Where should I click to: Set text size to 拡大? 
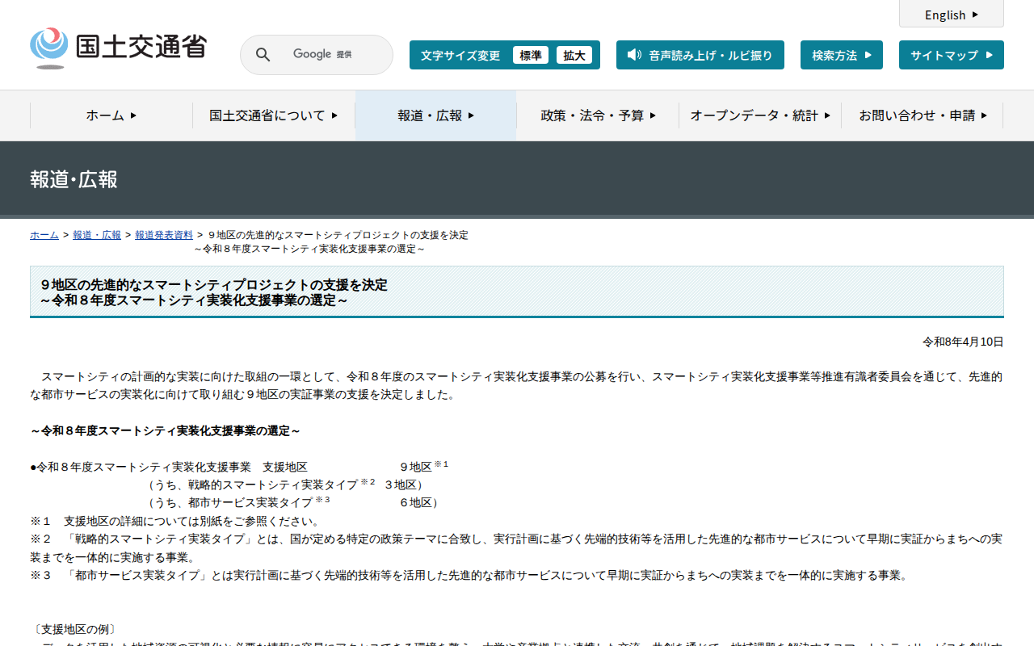click(x=574, y=55)
